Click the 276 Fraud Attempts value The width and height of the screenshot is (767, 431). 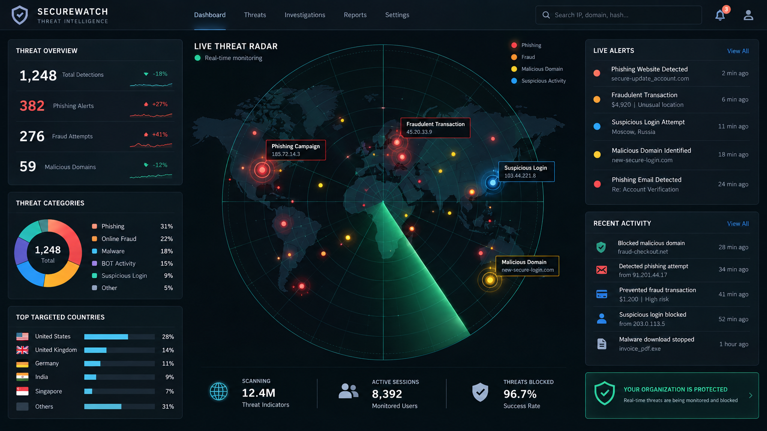[x=32, y=136]
